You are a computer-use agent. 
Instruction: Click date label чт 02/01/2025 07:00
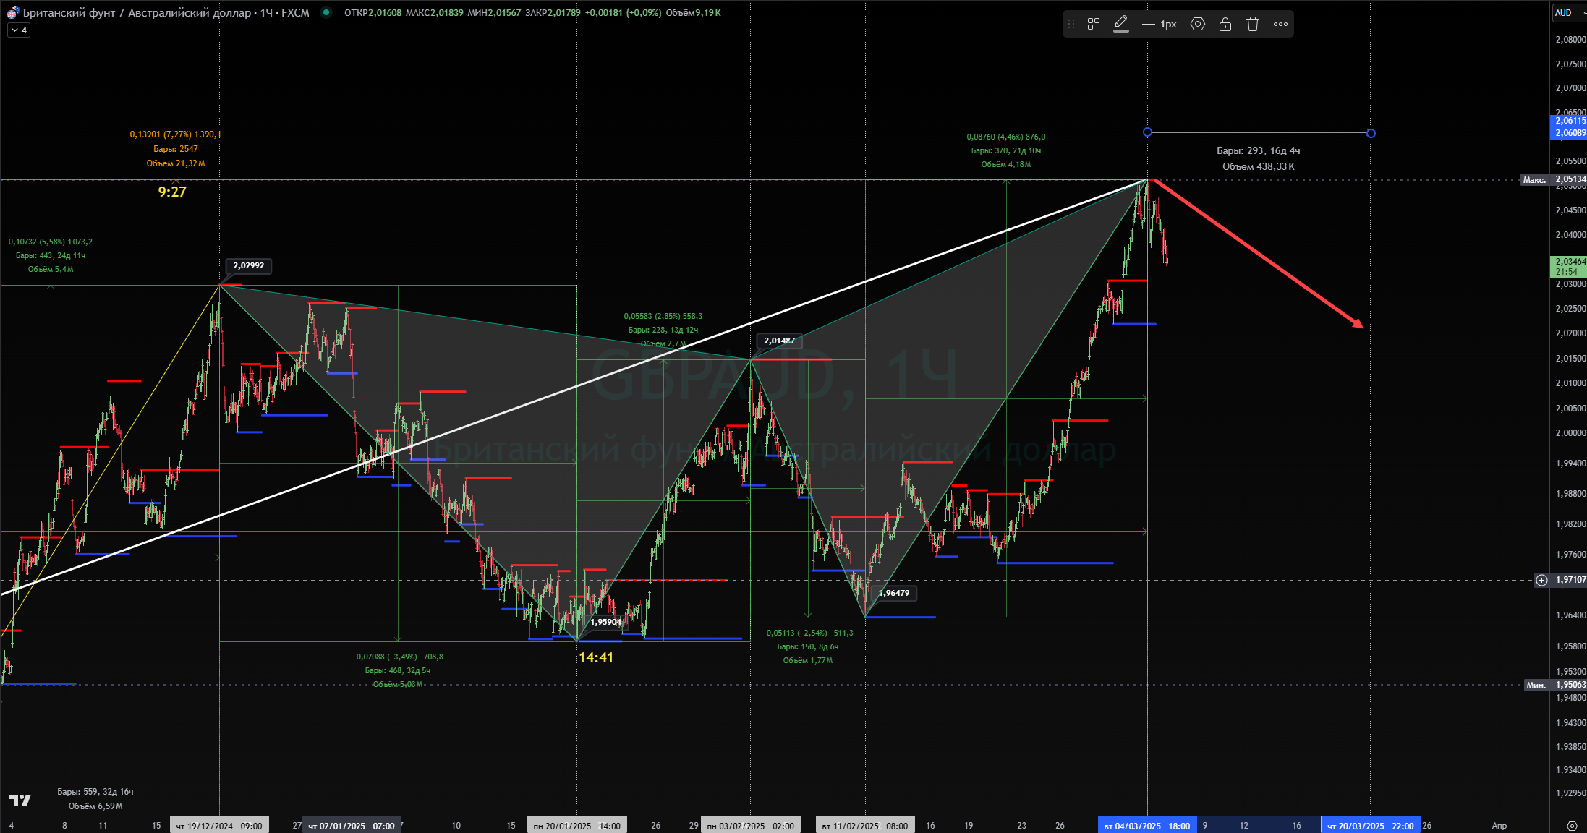352,826
